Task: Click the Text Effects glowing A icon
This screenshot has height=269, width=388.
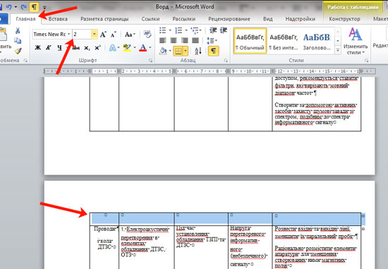Action: (x=113, y=47)
